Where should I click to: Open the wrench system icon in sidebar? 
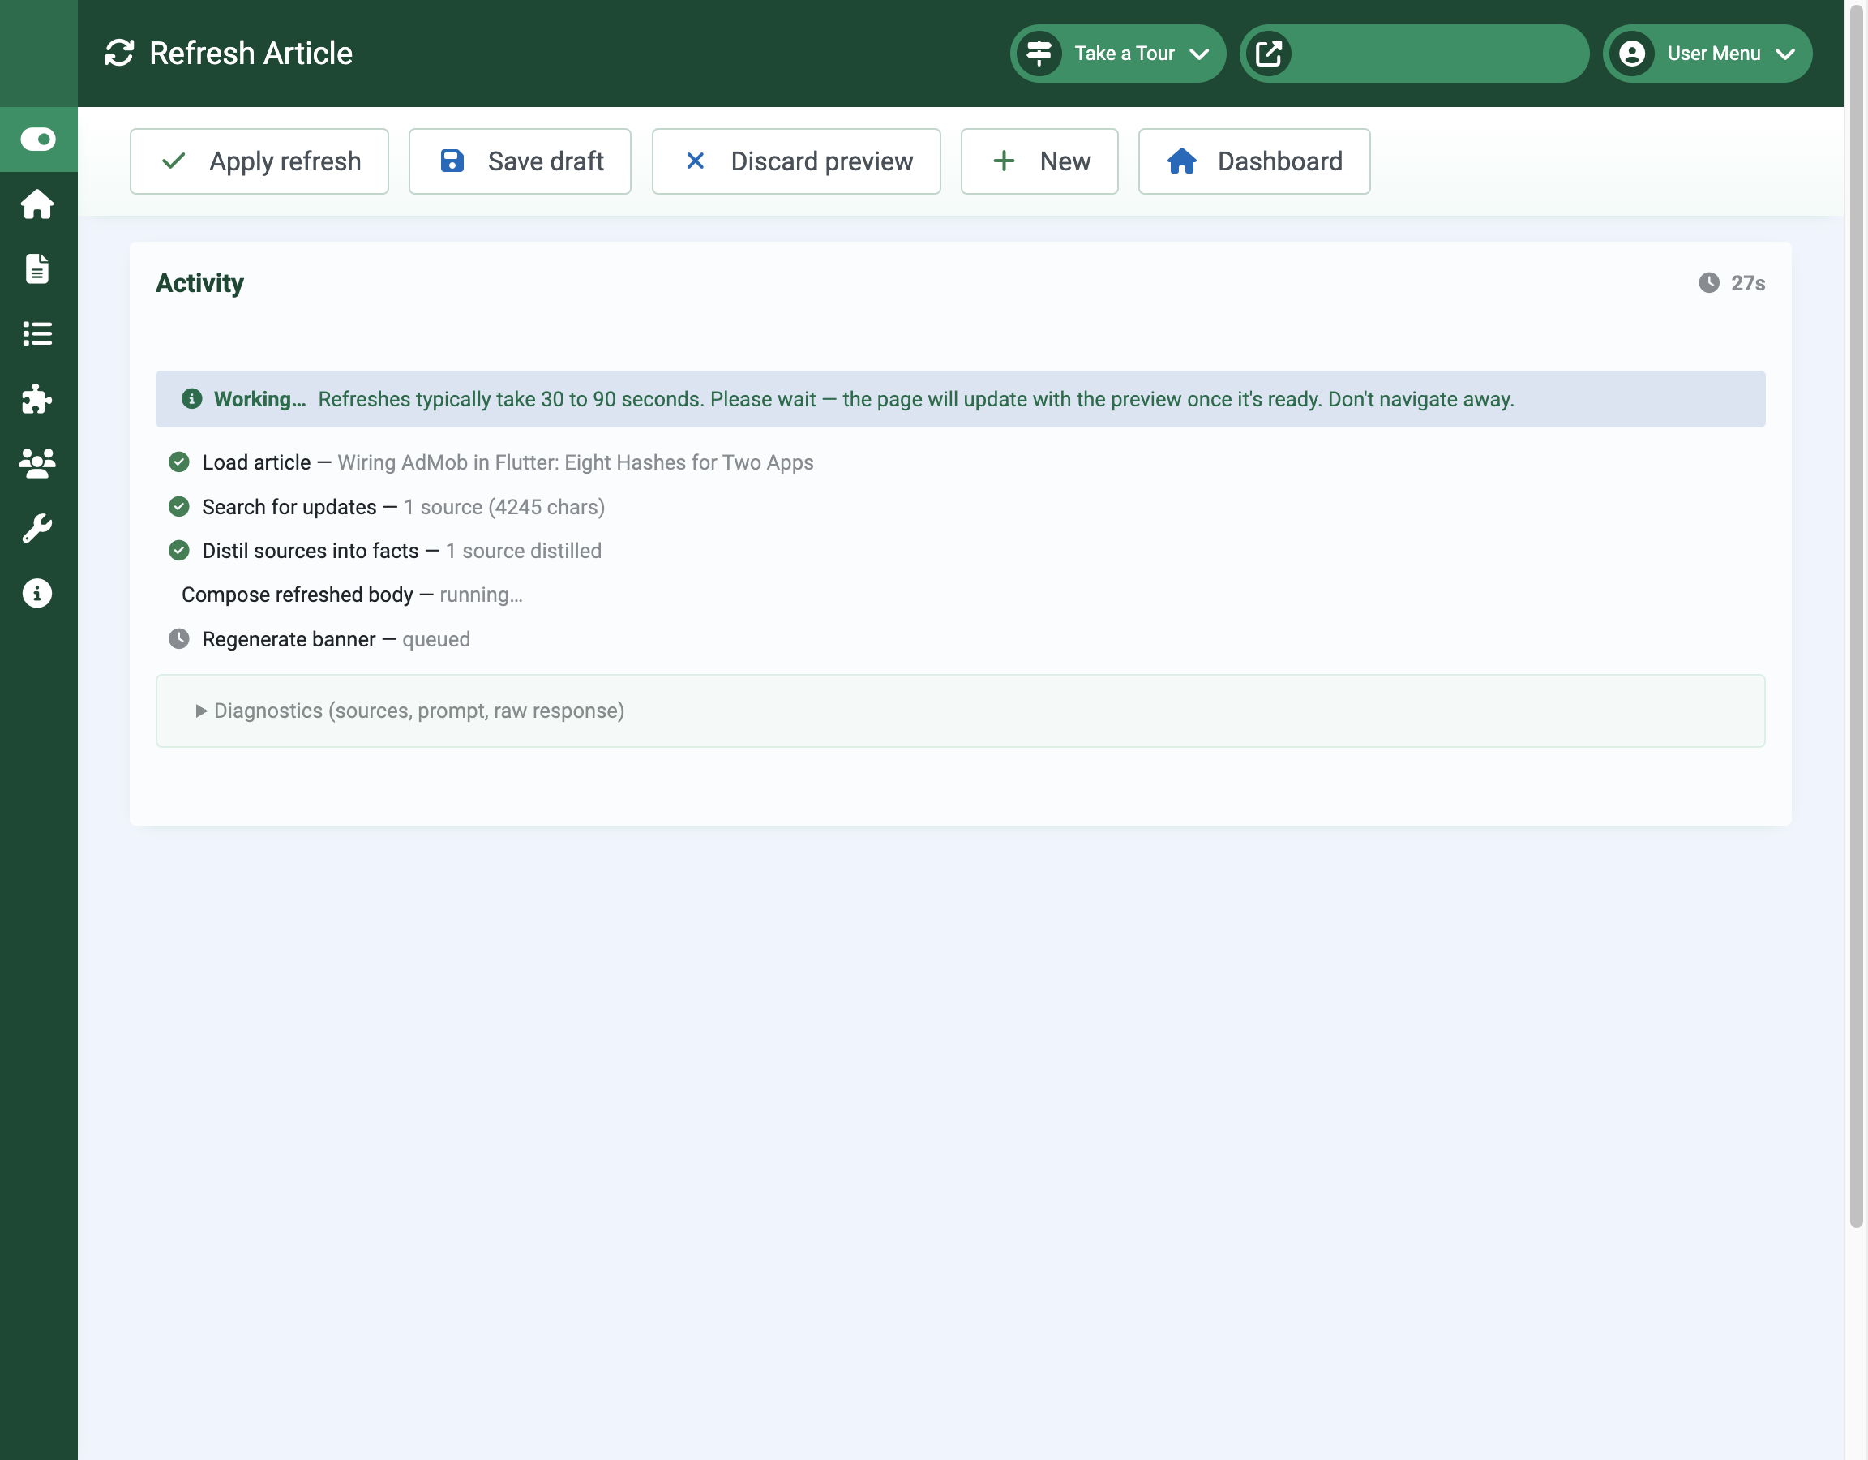click(37, 528)
